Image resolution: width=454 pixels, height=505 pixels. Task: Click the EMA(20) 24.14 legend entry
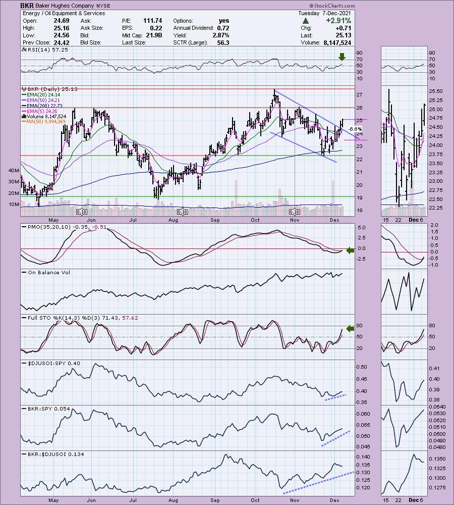pos(44,95)
